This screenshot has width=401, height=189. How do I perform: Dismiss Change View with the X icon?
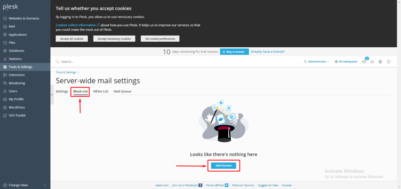[45, 185]
